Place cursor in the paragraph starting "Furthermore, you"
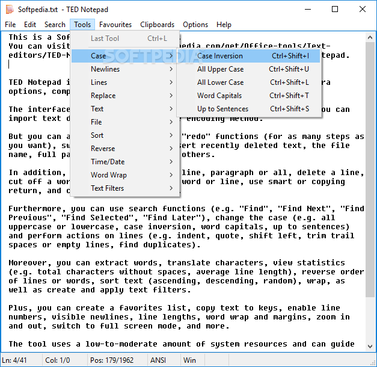The height and width of the screenshot is (367, 377). (186, 227)
